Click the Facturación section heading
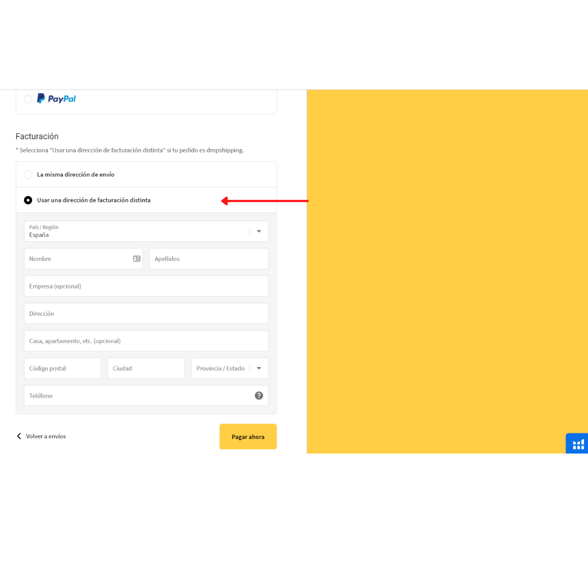 (x=37, y=137)
